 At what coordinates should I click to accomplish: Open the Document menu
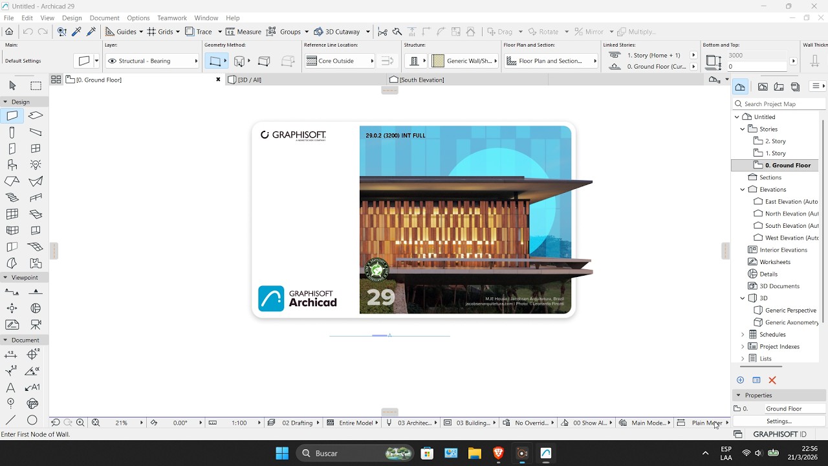tap(104, 17)
